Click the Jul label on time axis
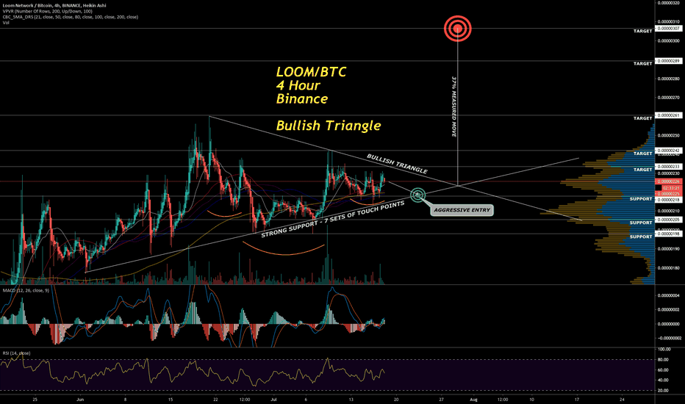The height and width of the screenshot is (404, 685). coord(274,399)
